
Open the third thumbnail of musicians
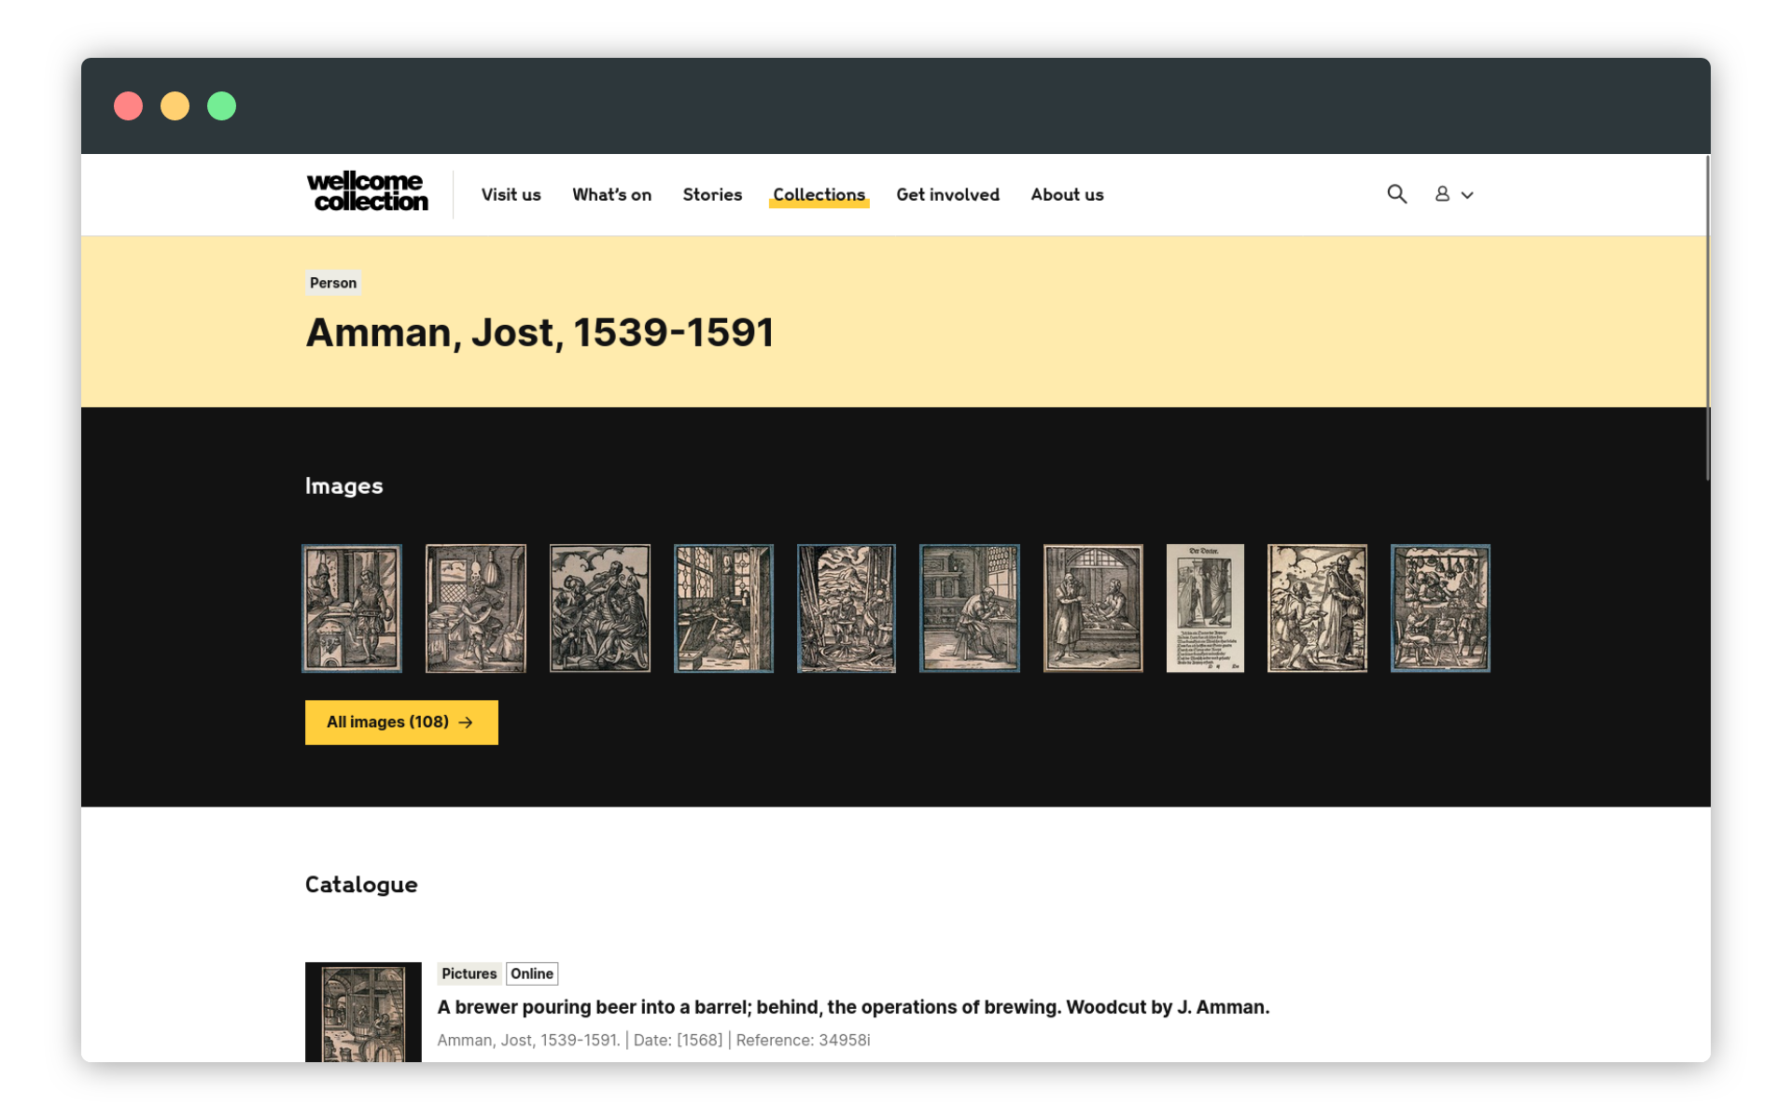(x=599, y=609)
